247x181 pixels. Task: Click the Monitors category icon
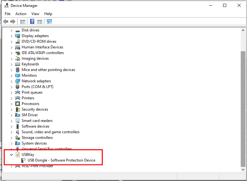click(18, 75)
